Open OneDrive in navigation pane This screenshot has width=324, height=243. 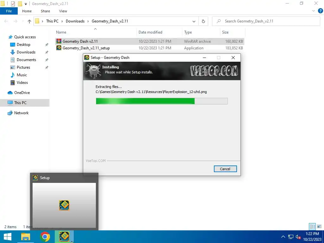tap(22, 93)
